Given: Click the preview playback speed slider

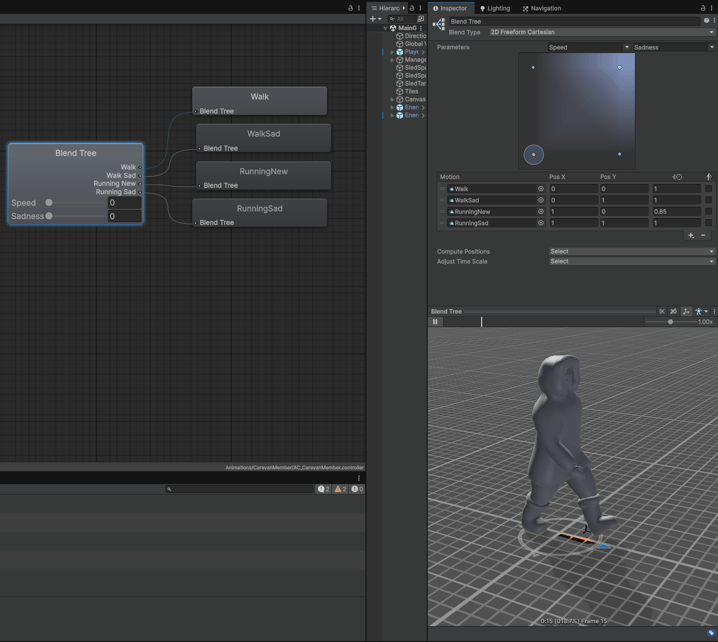Looking at the screenshot, I should click(x=670, y=322).
